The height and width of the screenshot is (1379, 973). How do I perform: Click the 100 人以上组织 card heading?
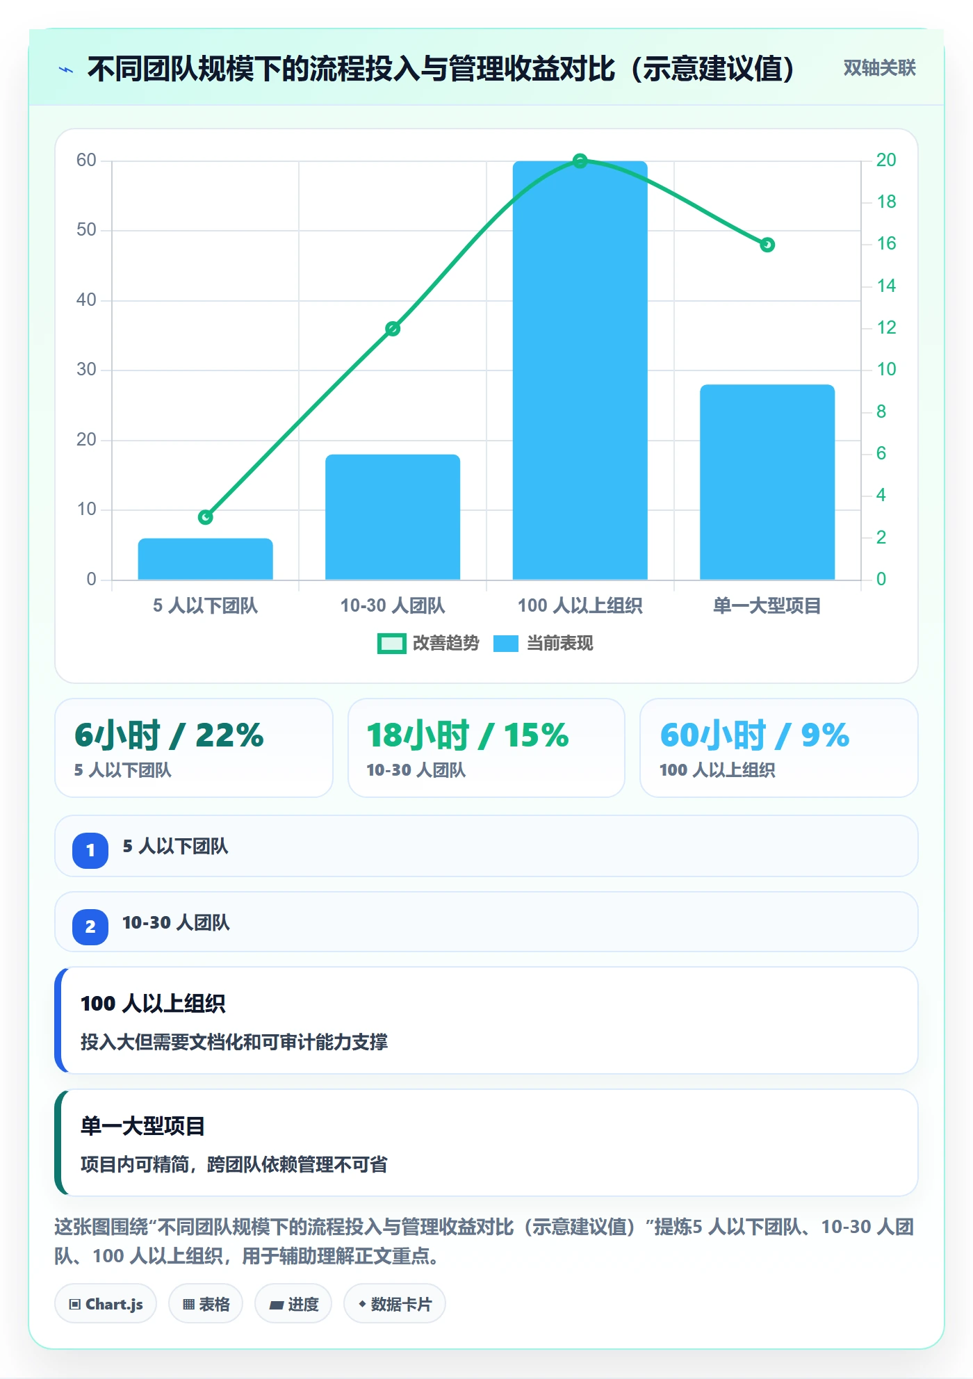[153, 1004]
